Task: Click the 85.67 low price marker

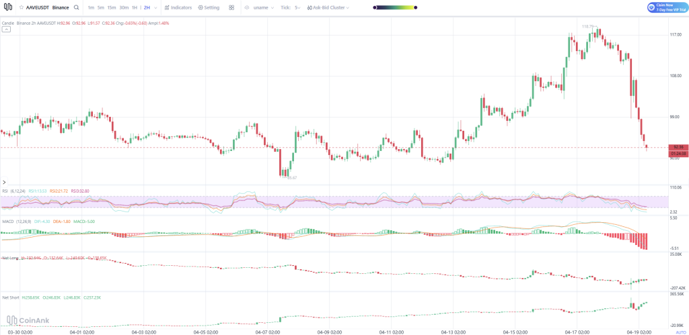Action: (x=291, y=178)
